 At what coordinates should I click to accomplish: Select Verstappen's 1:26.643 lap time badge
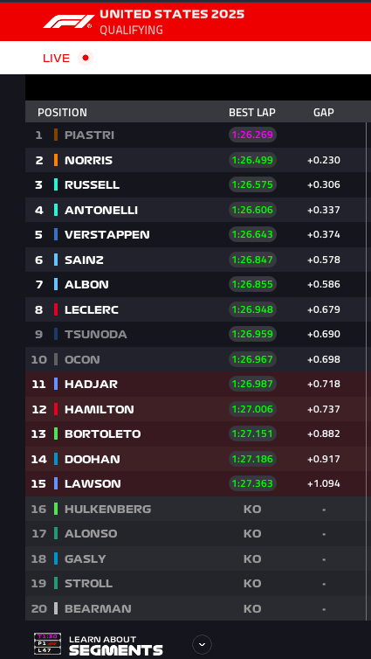click(252, 234)
